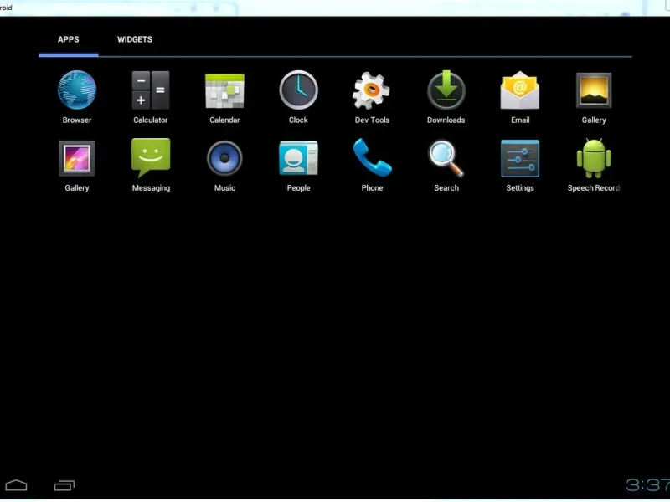
Task: Open Gallery with the sunset landscape icon
Action: [x=594, y=90]
